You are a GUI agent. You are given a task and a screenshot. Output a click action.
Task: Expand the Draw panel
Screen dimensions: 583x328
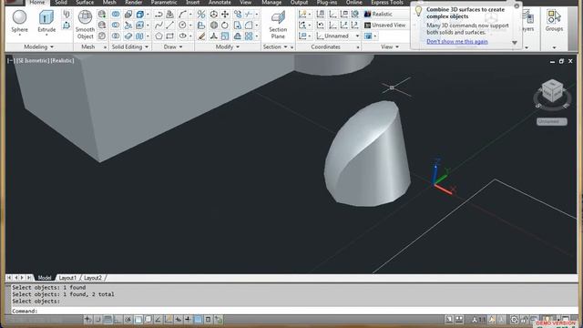(x=173, y=46)
